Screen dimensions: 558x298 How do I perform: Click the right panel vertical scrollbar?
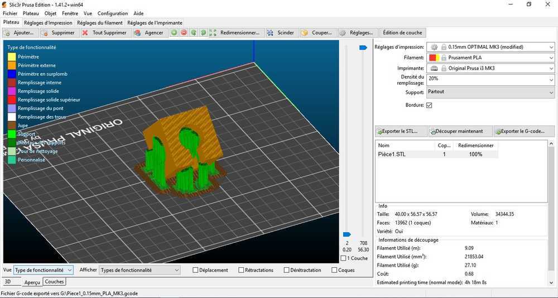tap(551, 214)
